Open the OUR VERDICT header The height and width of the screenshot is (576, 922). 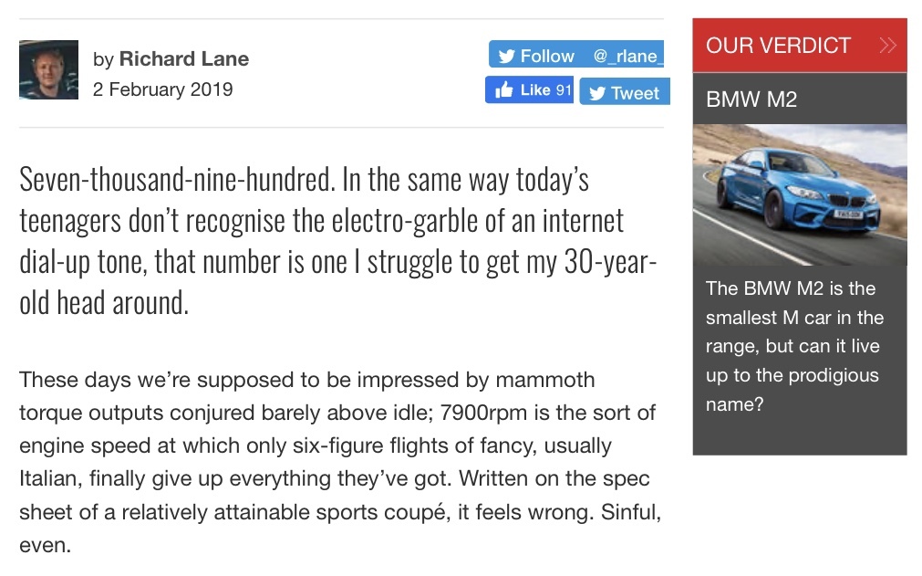pyautogui.click(x=800, y=46)
